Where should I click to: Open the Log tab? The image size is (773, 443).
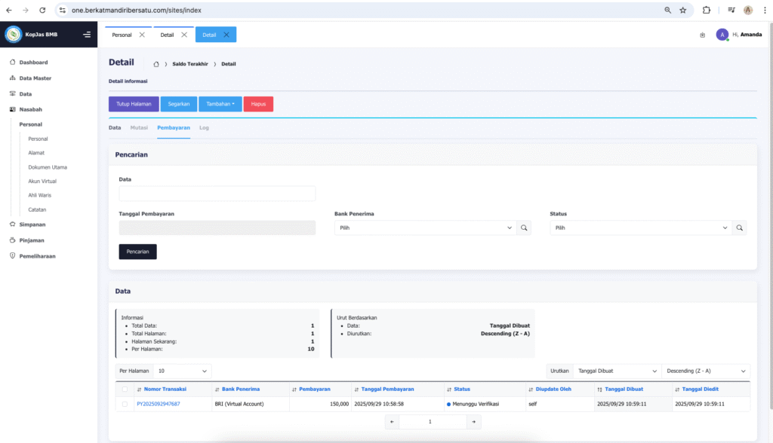coord(204,128)
